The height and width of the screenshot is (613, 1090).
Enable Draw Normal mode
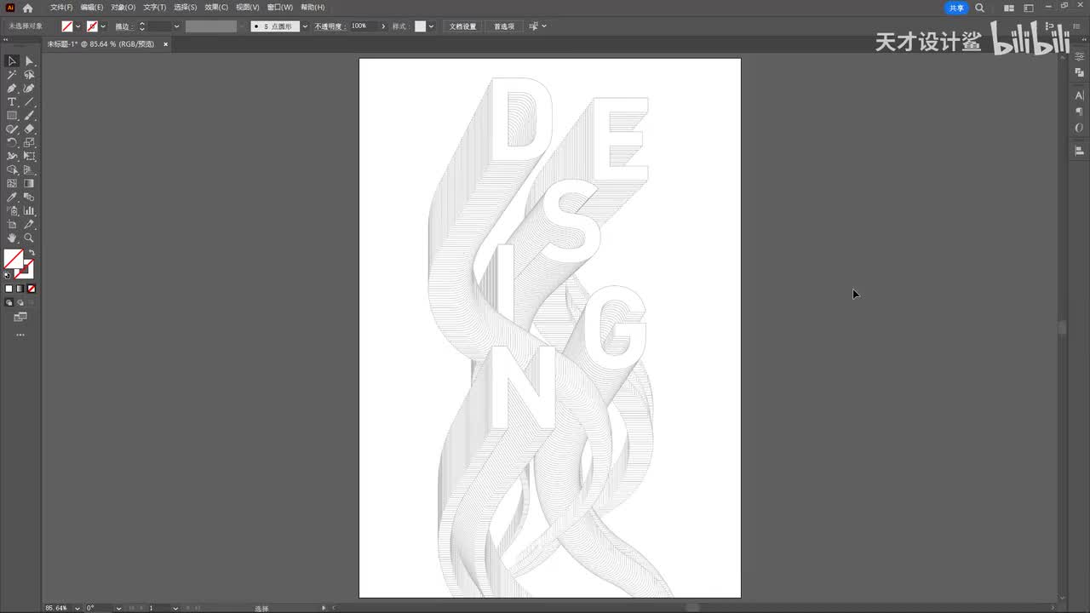click(x=9, y=302)
